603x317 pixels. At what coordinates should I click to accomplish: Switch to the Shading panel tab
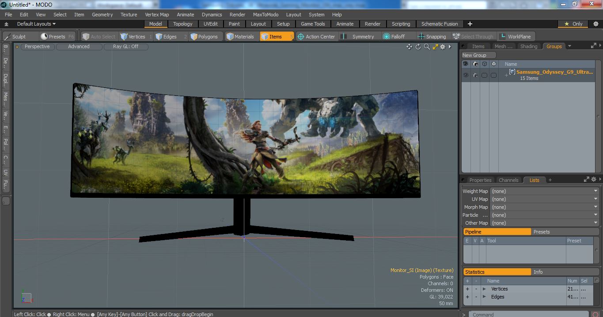pyautogui.click(x=529, y=46)
